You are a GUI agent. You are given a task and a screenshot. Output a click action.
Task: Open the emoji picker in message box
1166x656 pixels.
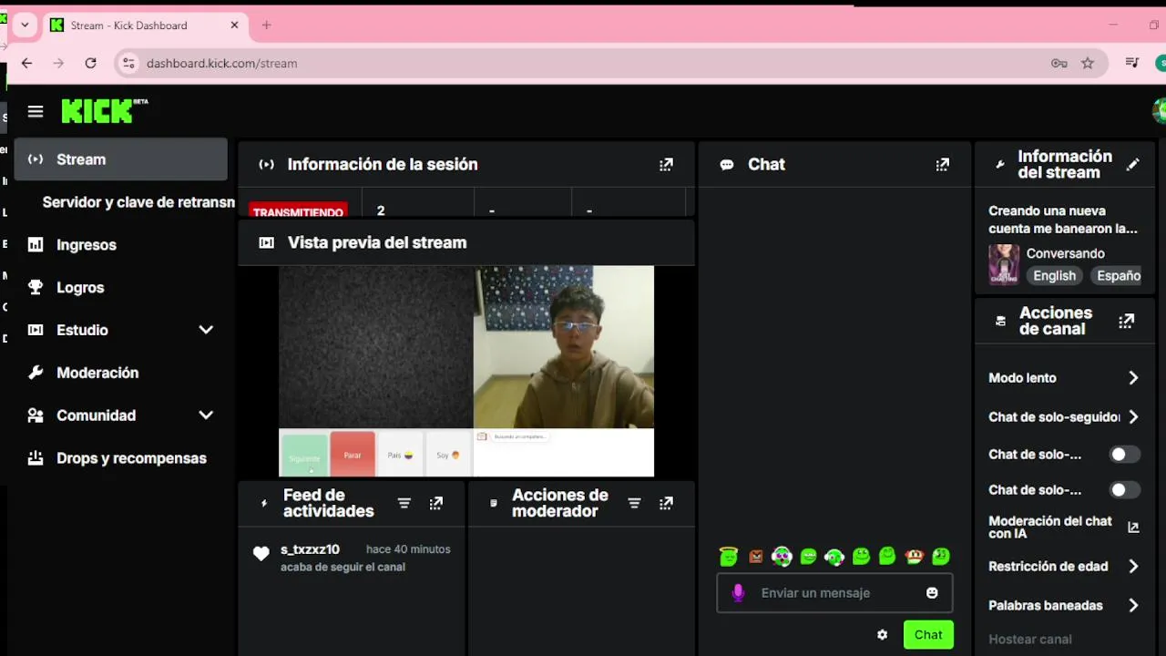coord(932,593)
